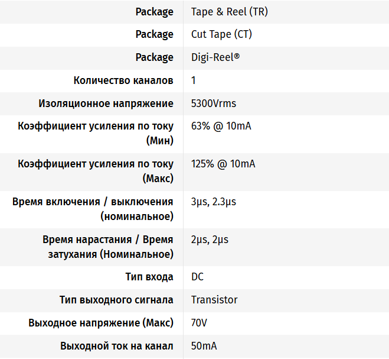
Task: Select the 50mA output current value
Action: pos(204,346)
